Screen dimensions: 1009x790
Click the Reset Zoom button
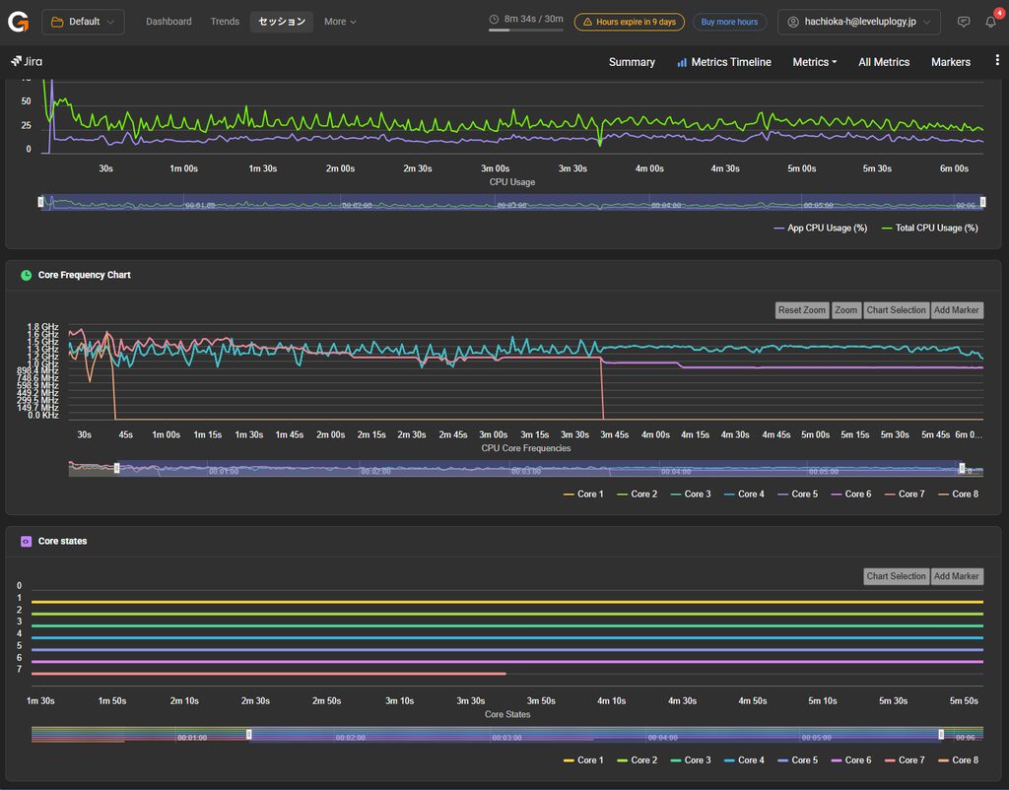click(x=802, y=310)
